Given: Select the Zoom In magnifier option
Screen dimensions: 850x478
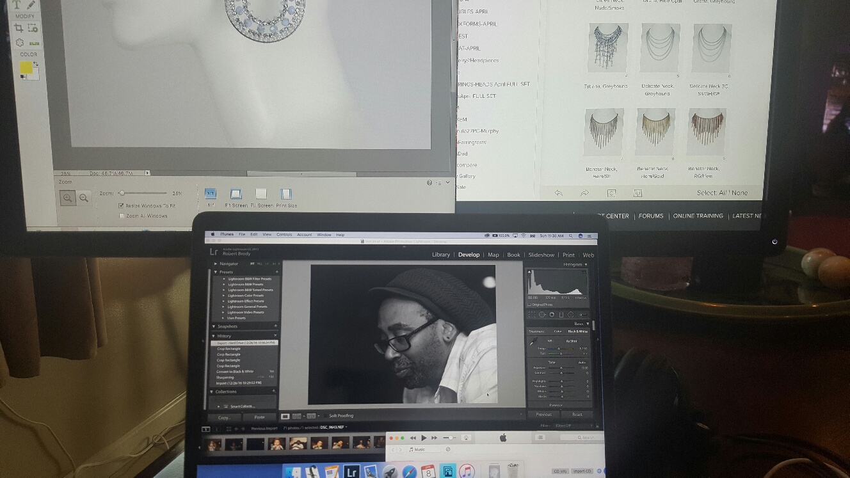Looking at the screenshot, I should coord(67,198).
